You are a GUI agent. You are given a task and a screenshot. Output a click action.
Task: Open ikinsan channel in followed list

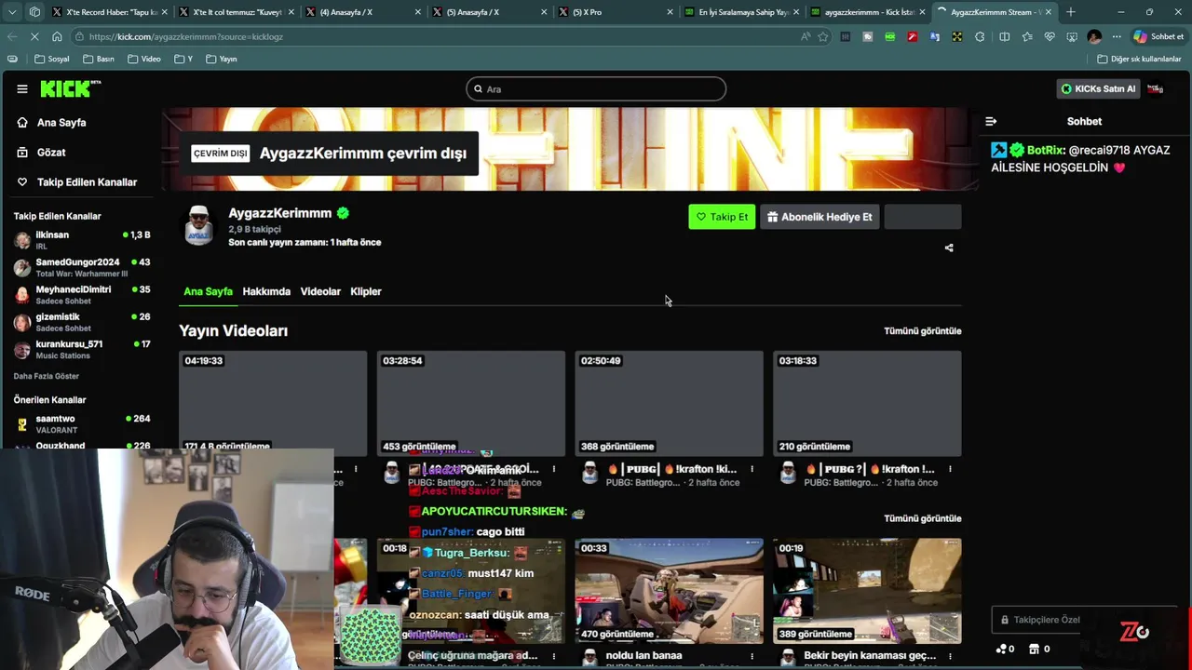pyautogui.click(x=82, y=240)
